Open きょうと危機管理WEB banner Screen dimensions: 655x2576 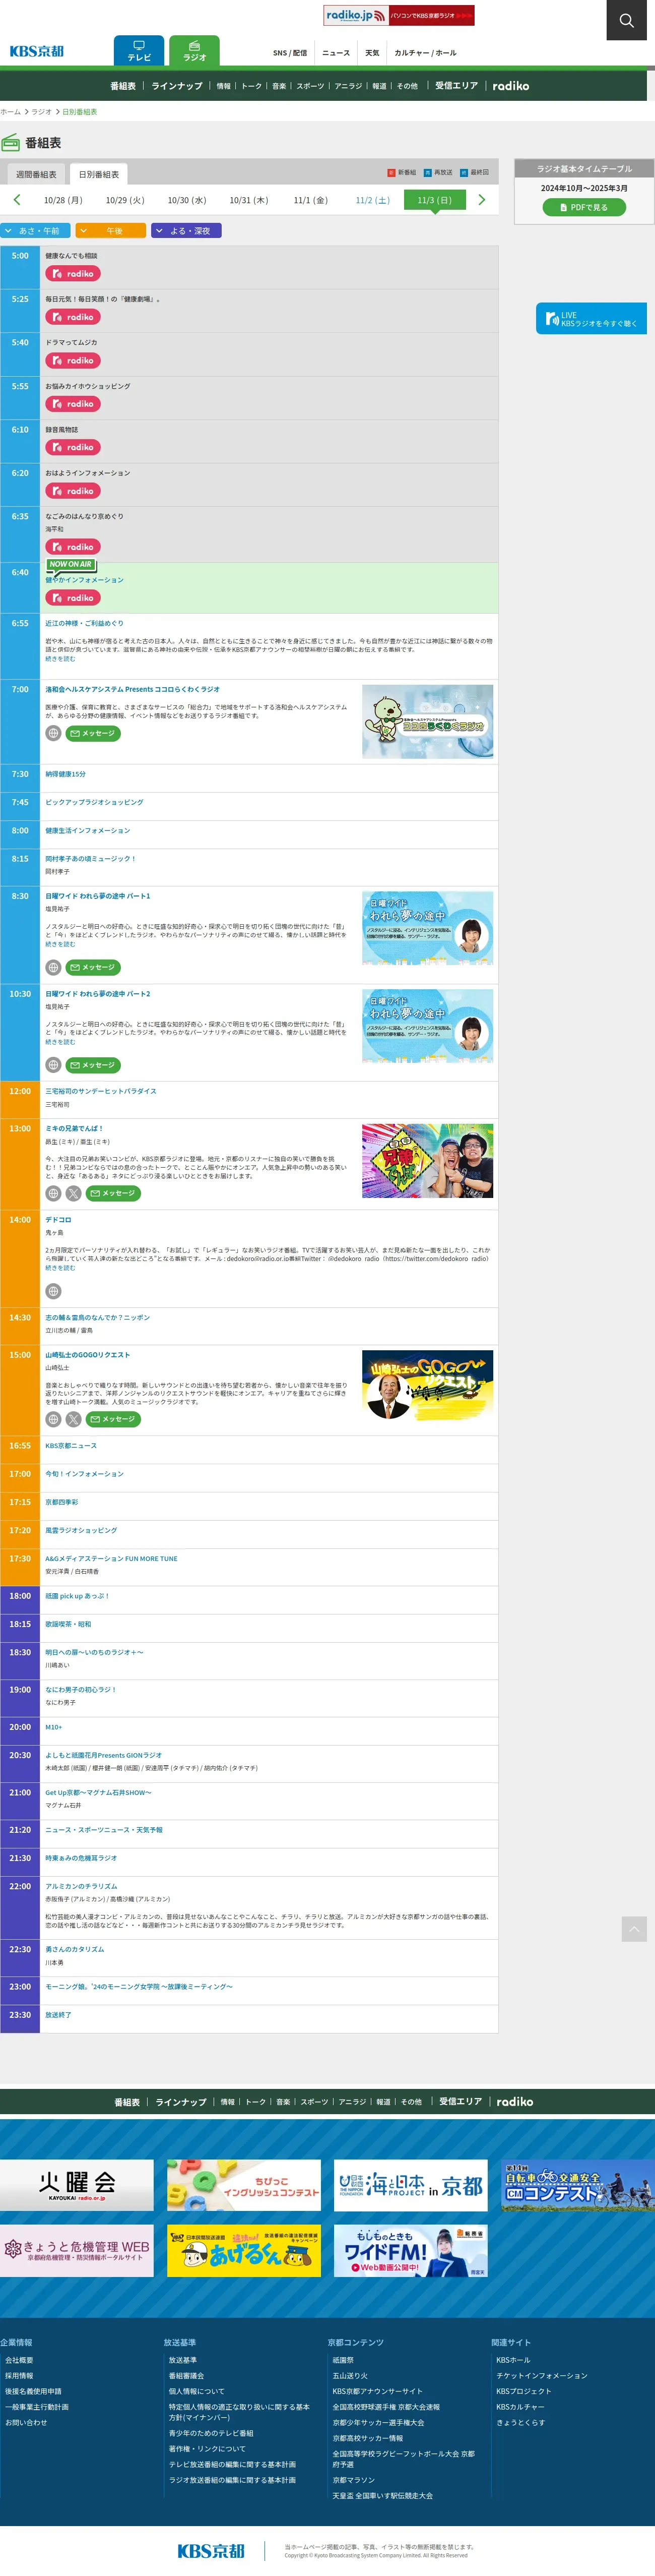(77, 2251)
